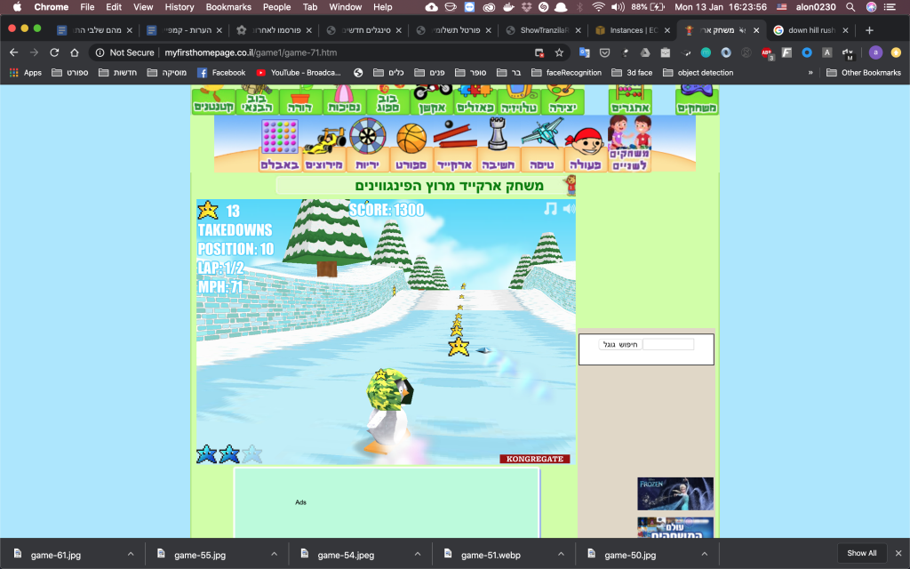Open the Pocket extension
This screenshot has width=910, height=569.
604,52
